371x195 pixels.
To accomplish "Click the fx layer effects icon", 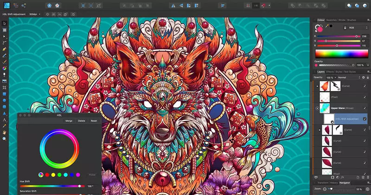I will pyautogui.click(x=342, y=177).
